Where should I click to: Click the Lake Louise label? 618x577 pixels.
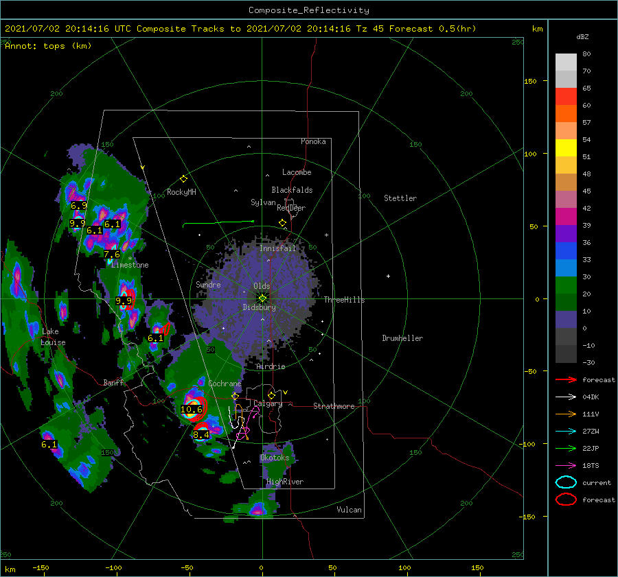[53, 337]
